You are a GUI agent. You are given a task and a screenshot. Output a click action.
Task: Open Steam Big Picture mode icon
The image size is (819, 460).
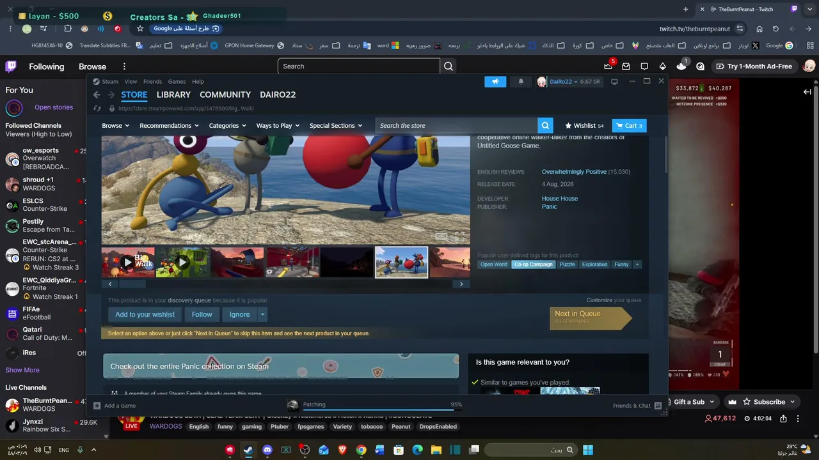tap(615, 82)
